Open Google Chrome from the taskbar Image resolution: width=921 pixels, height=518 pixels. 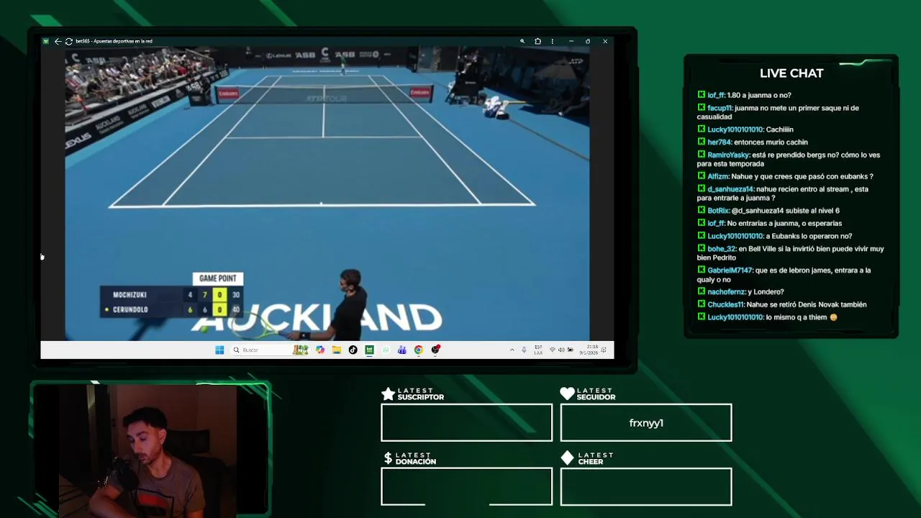tap(418, 350)
